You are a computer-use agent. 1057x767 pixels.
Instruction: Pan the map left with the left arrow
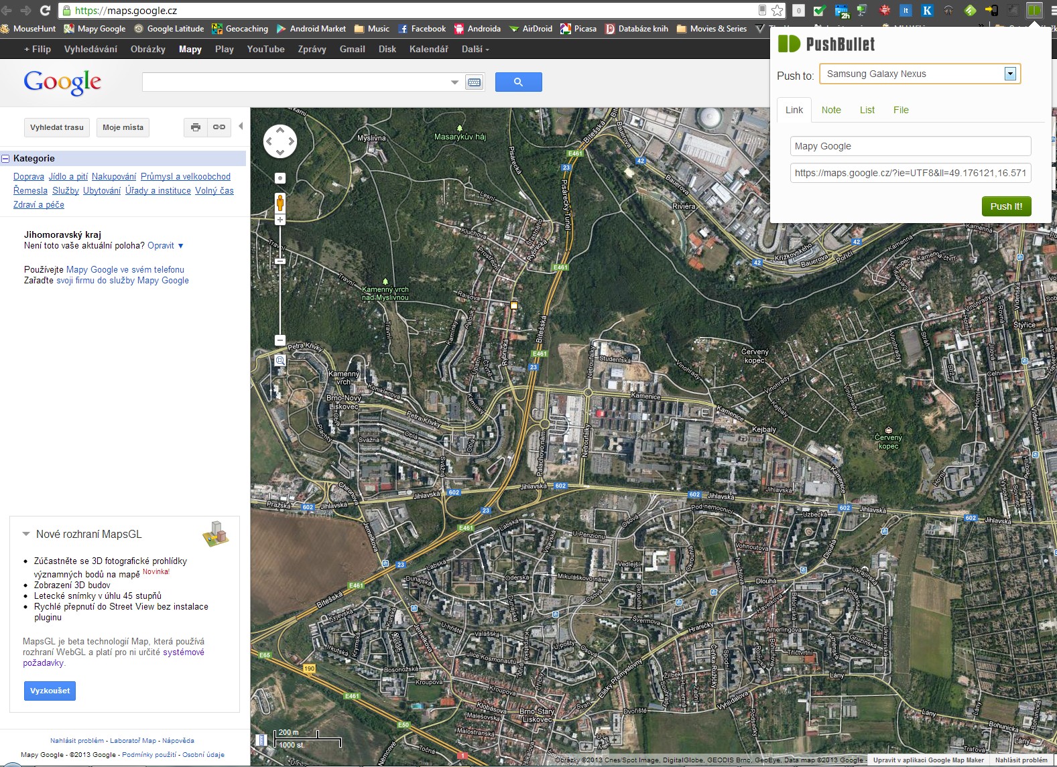coord(269,141)
